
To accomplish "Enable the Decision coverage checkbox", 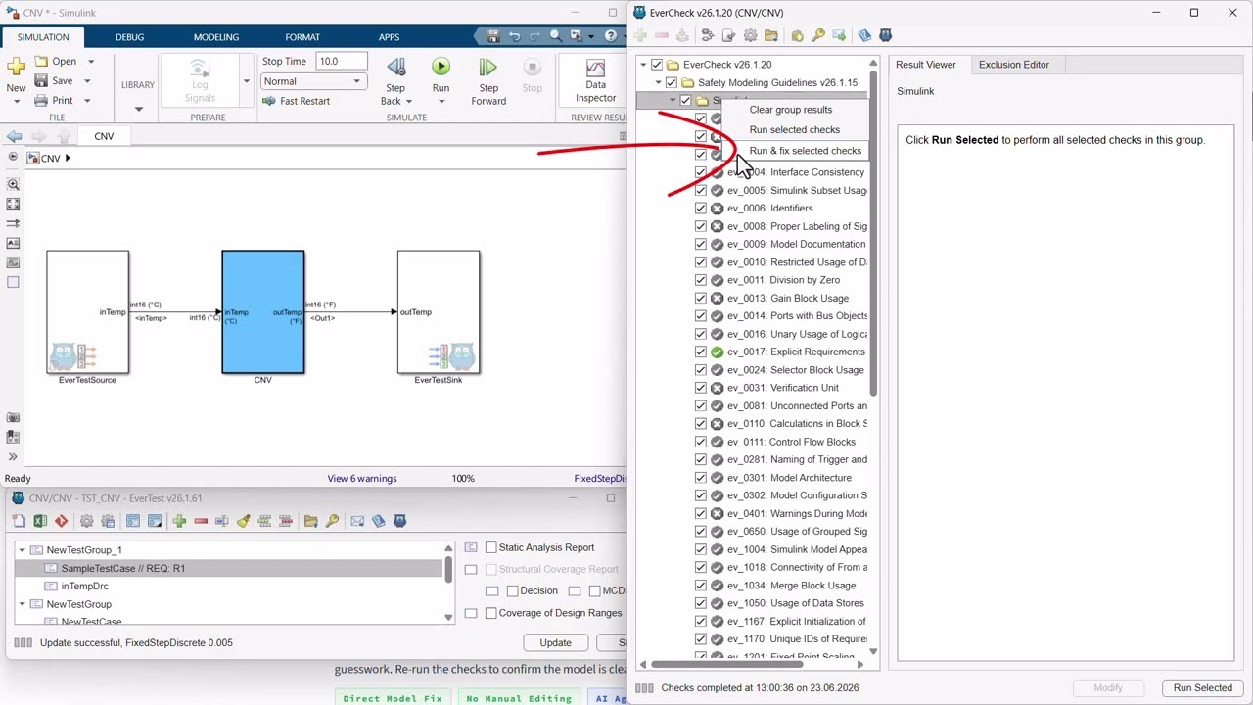I will coord(512,590).
